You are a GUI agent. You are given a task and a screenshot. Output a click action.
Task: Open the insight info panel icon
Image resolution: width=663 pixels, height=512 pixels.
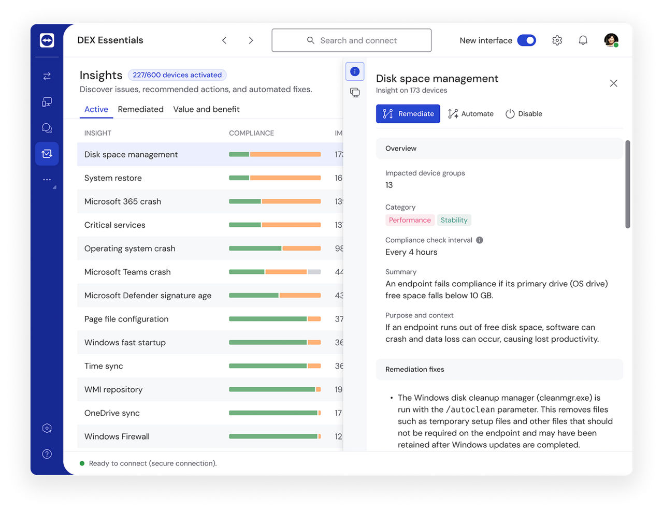[x=355, y=71]
